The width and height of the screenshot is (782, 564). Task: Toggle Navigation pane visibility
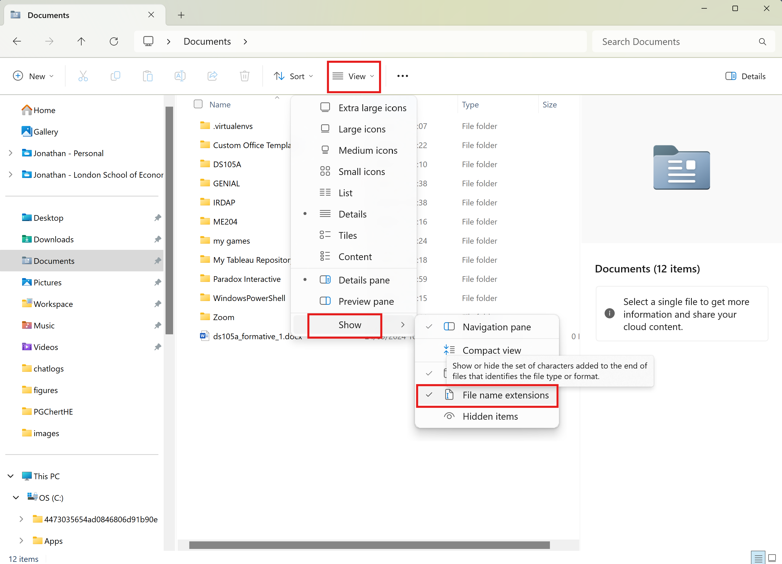click(487, 327)
